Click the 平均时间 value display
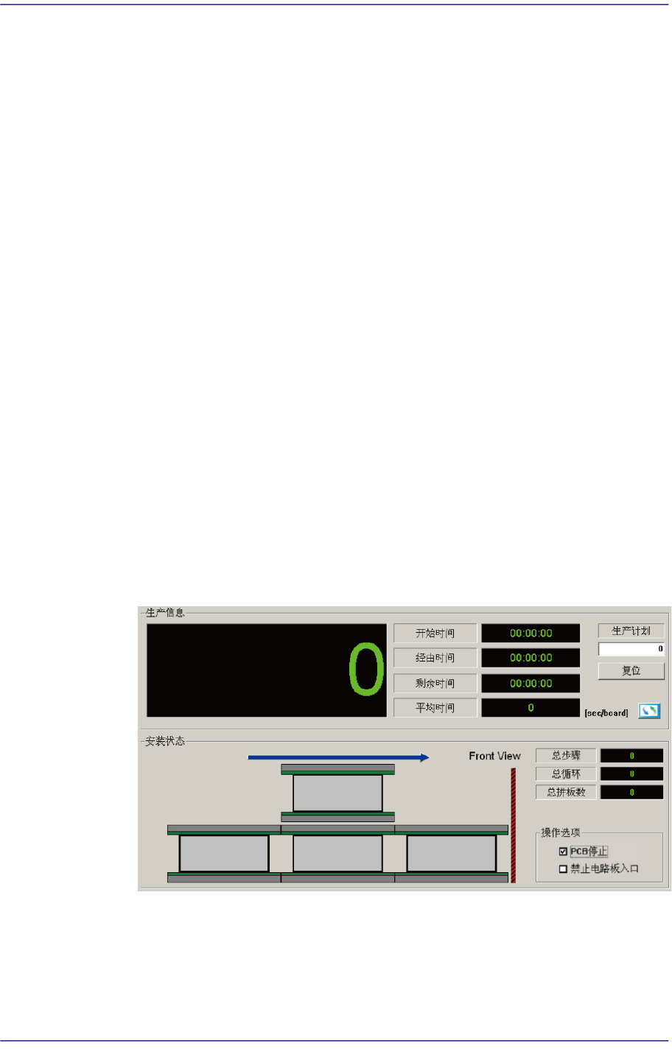Image resolution: width=672 pixels, height=1049 pixels. pos(531,708)
